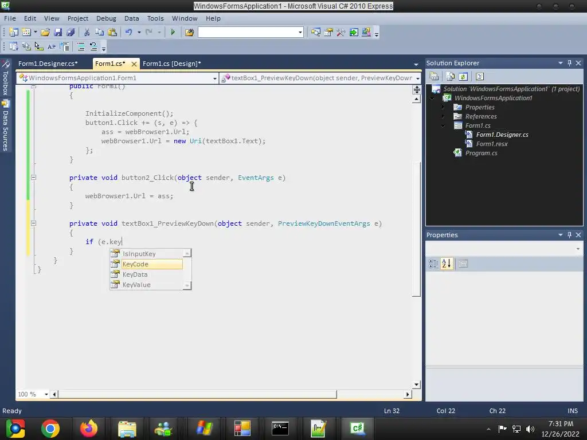Open the File menu
This screenshot has height=440, width=587.
[x=10, y=18]
